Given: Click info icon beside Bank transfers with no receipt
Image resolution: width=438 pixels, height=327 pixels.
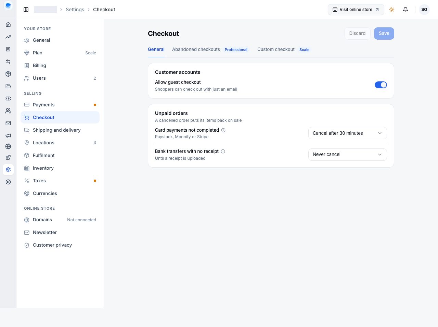Looking at the screenshot, I should (x=223, y=152).
